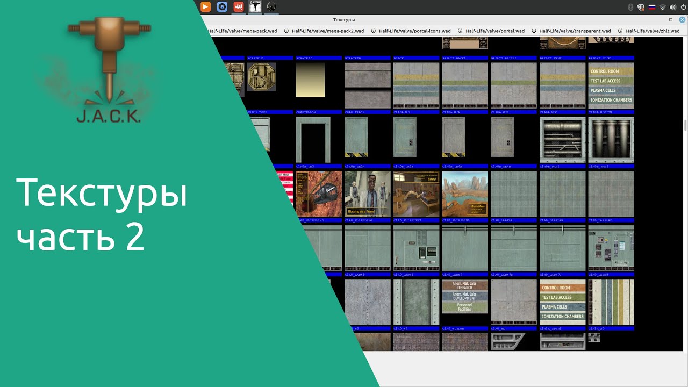The width and height of the screenshot is (688, 387).
Task: Select the BLACK striped concrete wall texture
Action: [x=416, y=85]
